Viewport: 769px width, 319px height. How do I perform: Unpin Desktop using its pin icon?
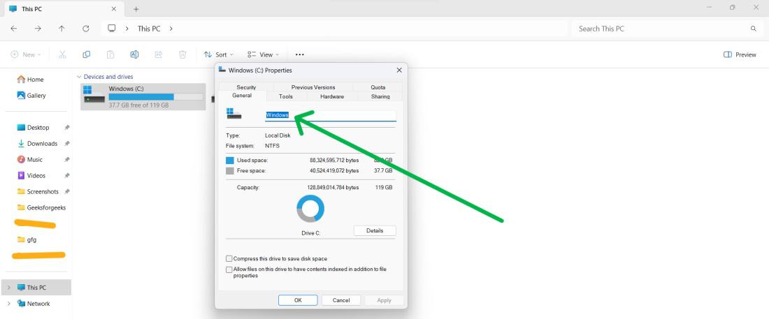click(66, 128)
